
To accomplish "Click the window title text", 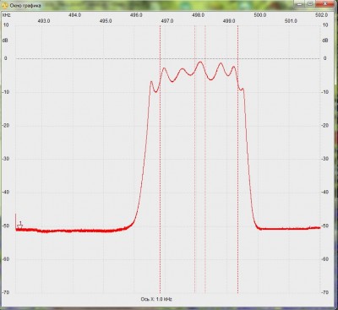I will tap(25, 5).
